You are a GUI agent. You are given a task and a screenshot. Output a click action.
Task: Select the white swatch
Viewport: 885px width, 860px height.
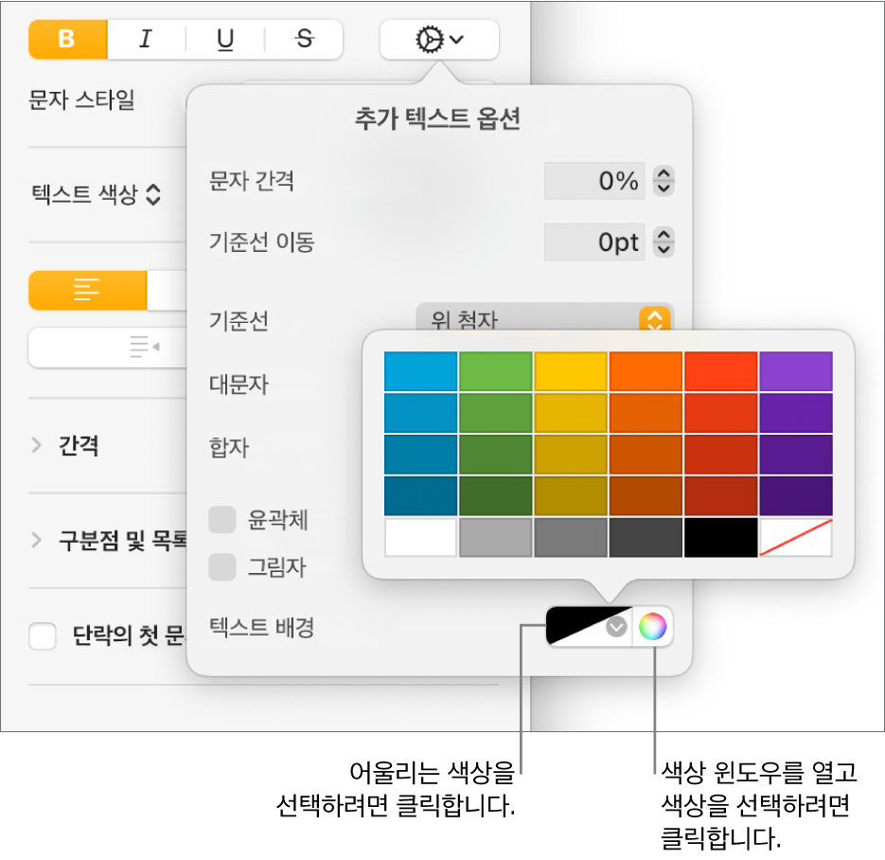click(x=420, y=538)
